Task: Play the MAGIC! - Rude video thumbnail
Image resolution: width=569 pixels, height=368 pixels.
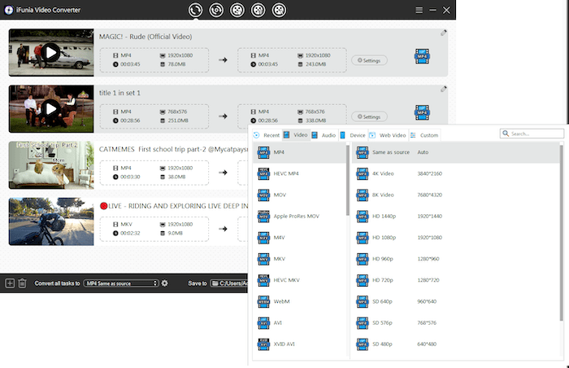Action: (x=50, y=53)
